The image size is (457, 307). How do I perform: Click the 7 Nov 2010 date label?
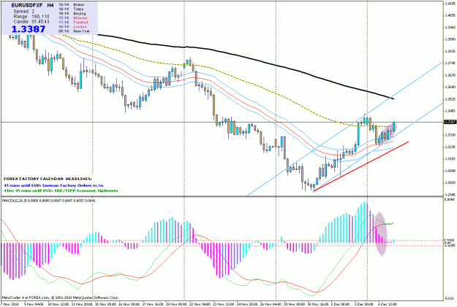point(9,304)
